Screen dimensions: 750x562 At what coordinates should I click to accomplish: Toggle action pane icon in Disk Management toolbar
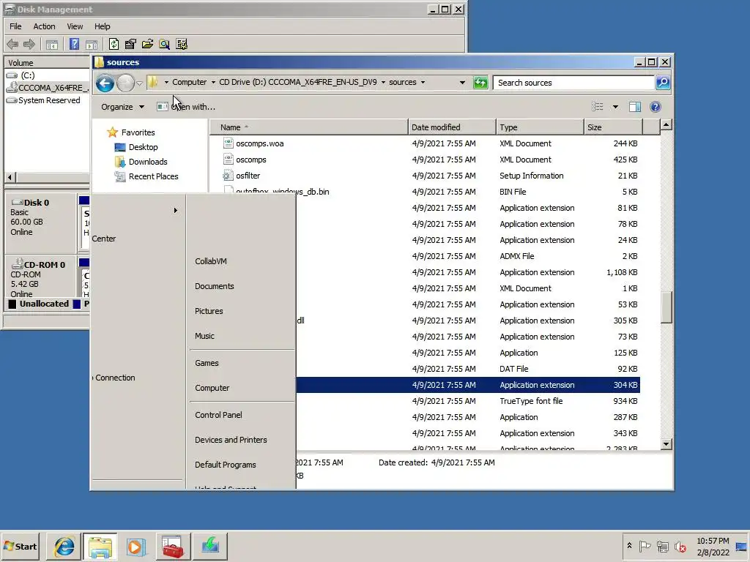[92, 45]
